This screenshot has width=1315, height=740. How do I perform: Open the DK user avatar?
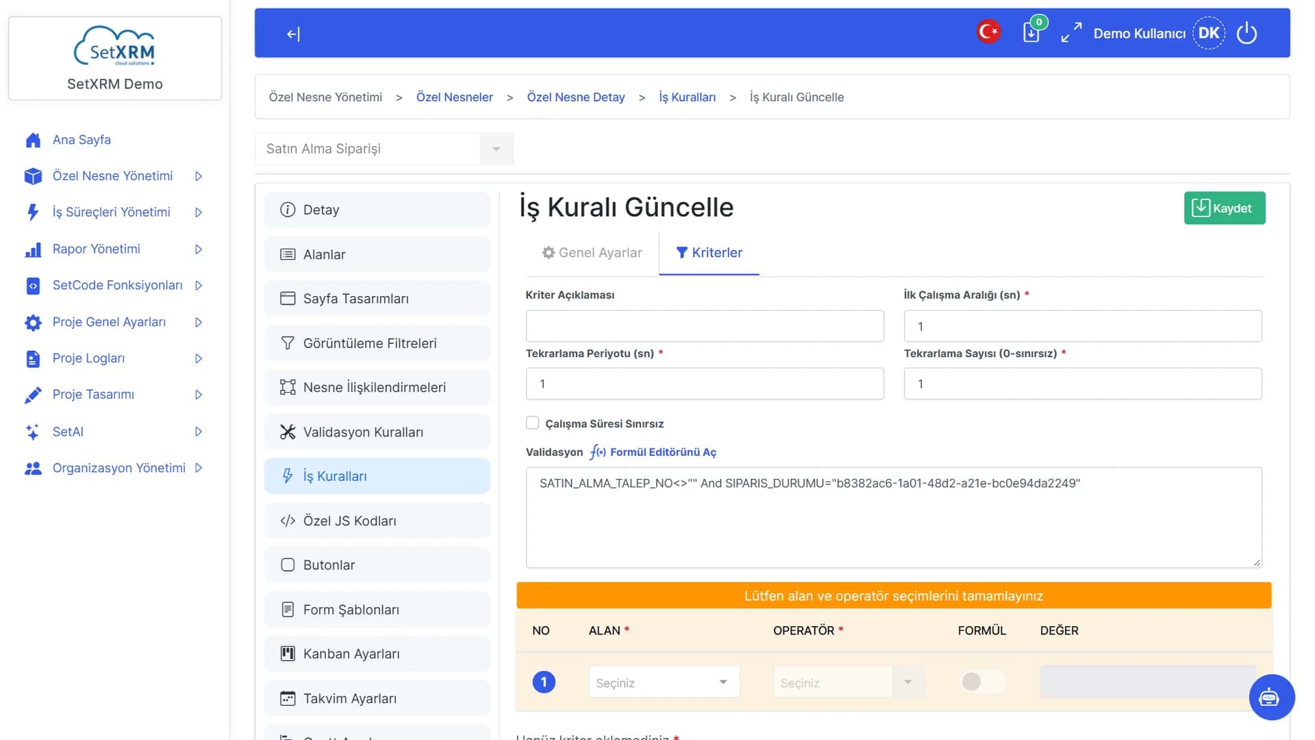pos(1209,33)
